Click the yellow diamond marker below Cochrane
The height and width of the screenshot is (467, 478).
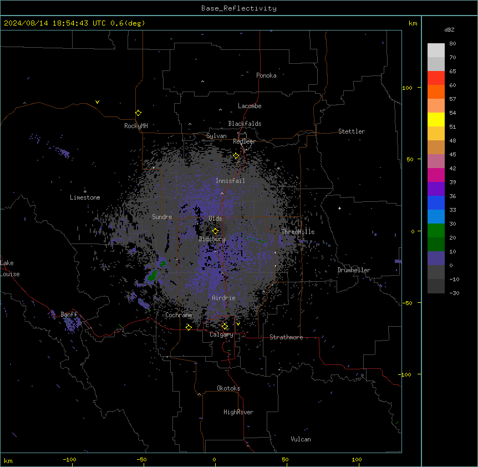pos(189,327)
